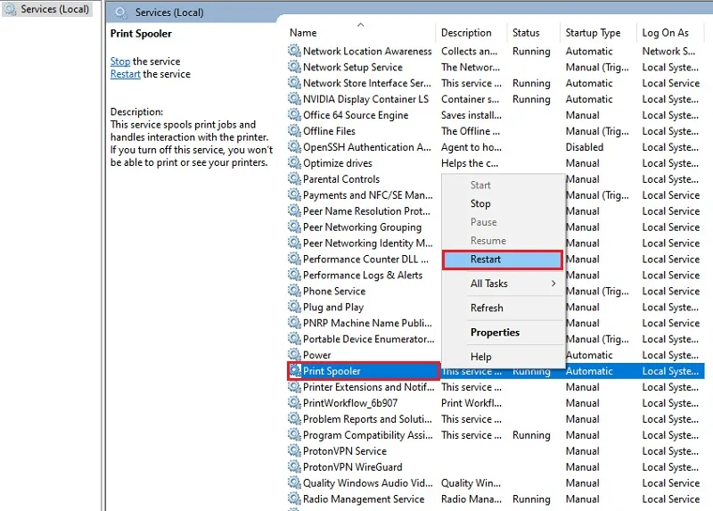Click the NVIDIA Display Container LS icon

pos(294,98)
